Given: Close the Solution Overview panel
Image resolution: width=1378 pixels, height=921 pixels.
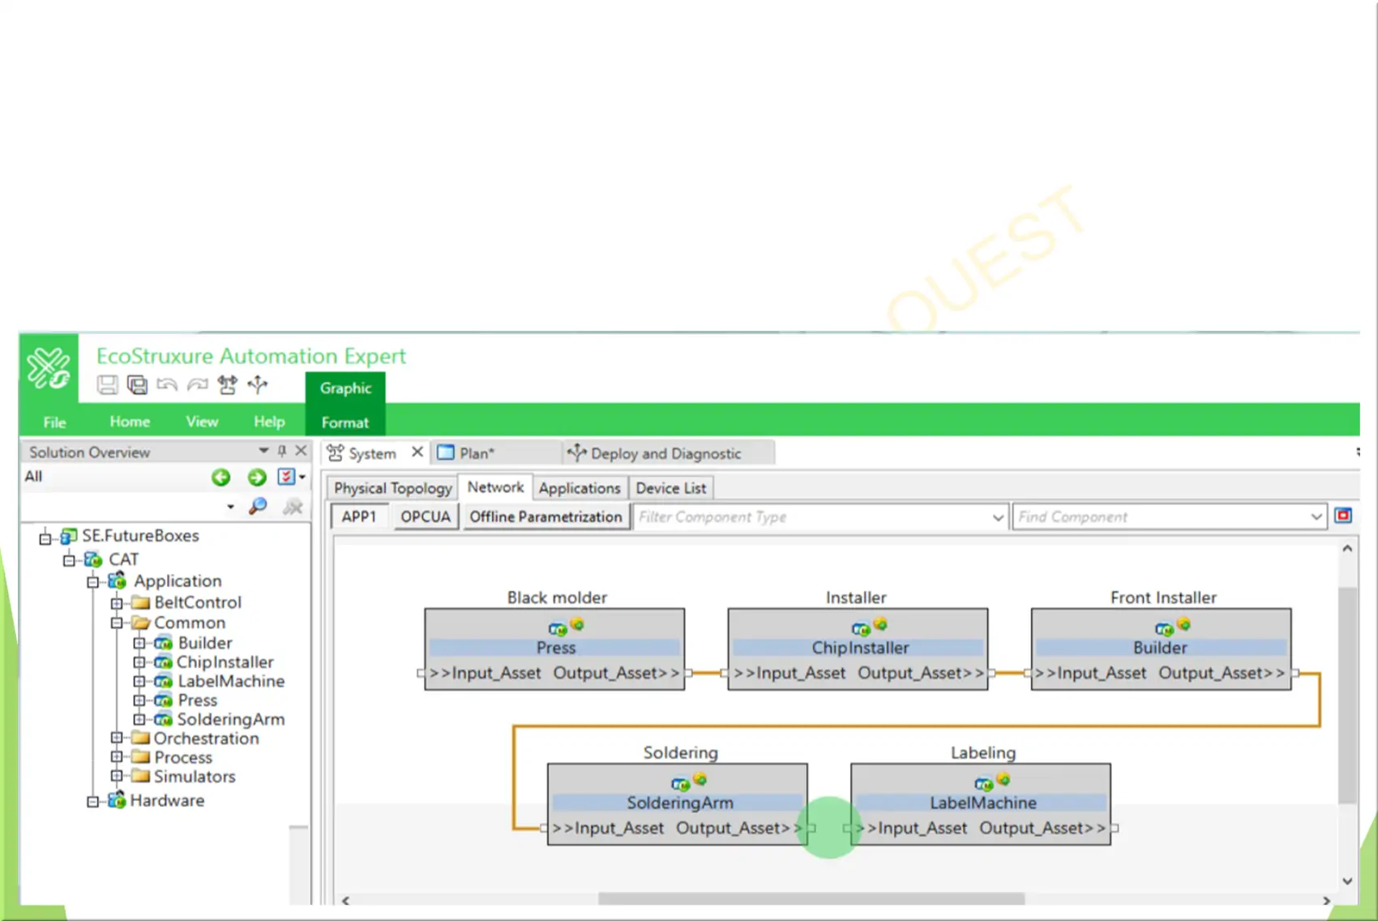Looking at the screenshot, I should (301, 451).
